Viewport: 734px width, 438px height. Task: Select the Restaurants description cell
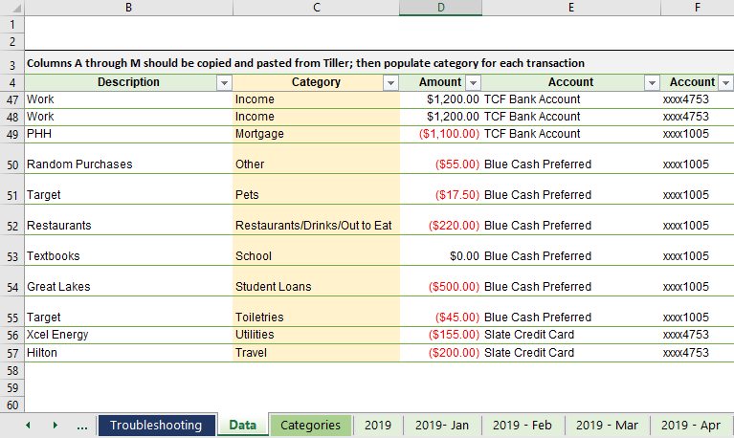[x=129, y=220]
